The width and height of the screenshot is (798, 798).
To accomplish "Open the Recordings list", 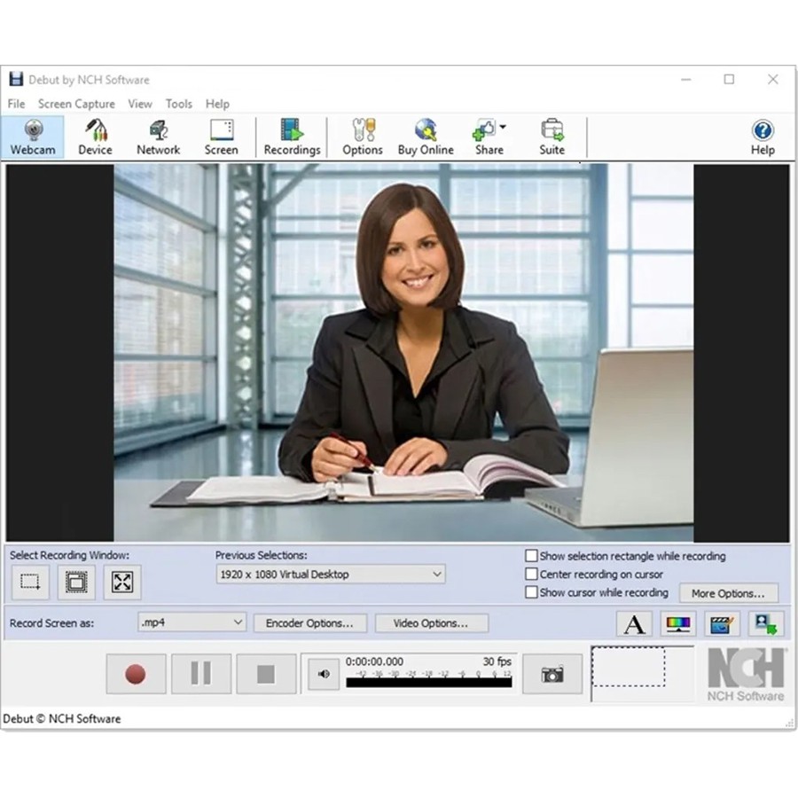I will click(292, 137).
